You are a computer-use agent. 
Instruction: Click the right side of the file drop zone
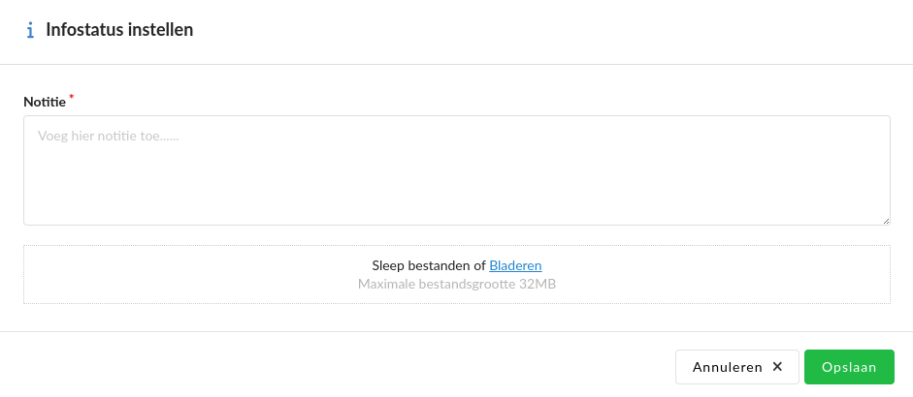pyautogui.click(x=776, y=275)
